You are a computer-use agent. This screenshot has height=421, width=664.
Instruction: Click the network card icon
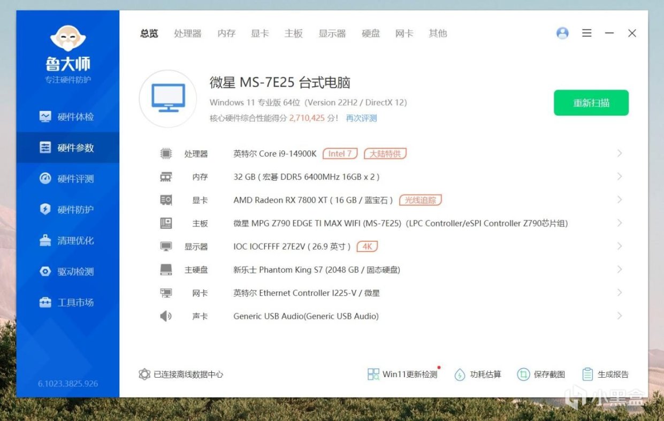click(166, 293)
